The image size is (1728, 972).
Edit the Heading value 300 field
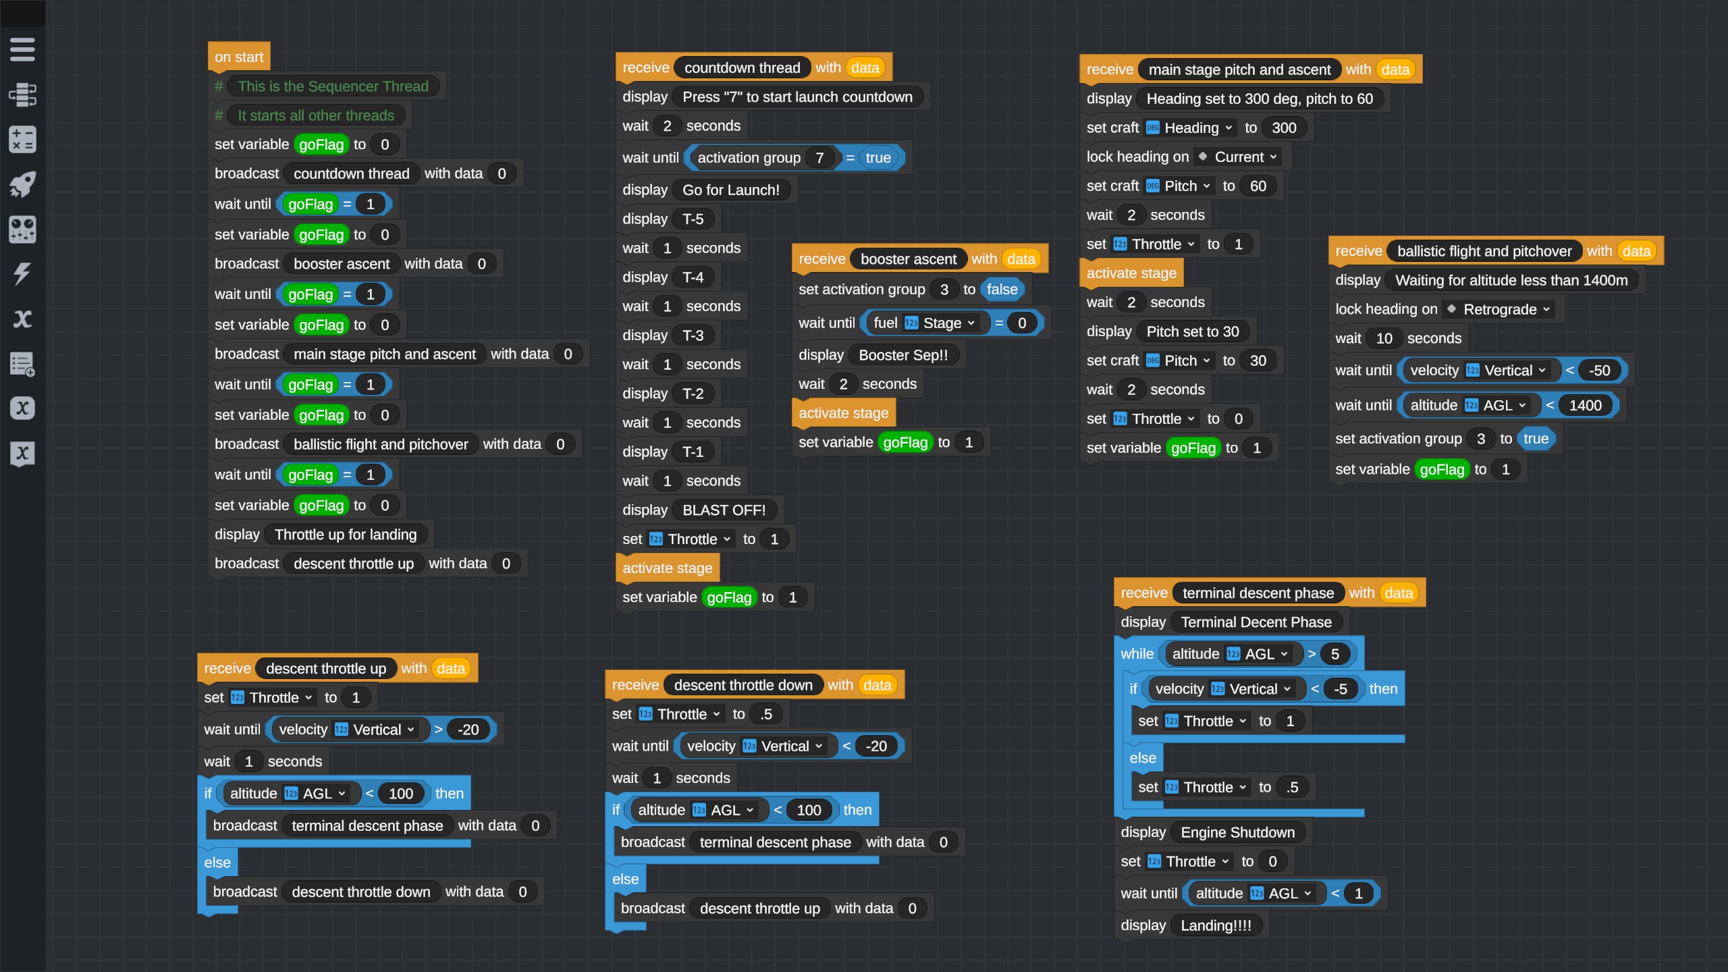coord(1283,128)
